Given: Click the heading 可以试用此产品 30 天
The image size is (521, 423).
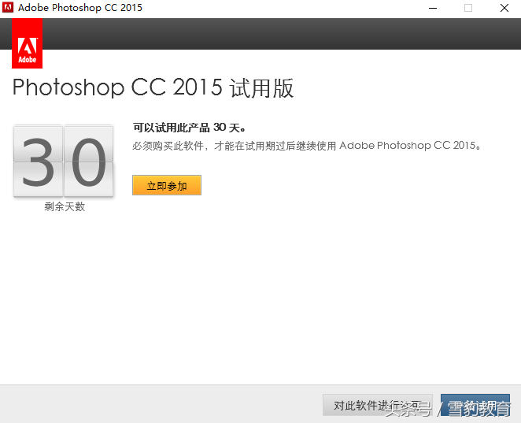Looking at the screenshot, I should (190, 128).
